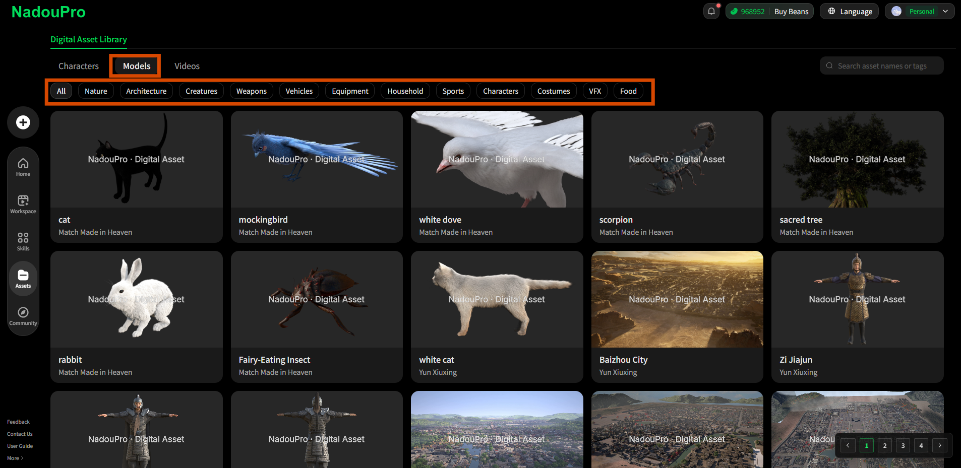This screenshot has width=961, height=468.
Task: Go to page 4
Action: point(921,445)
